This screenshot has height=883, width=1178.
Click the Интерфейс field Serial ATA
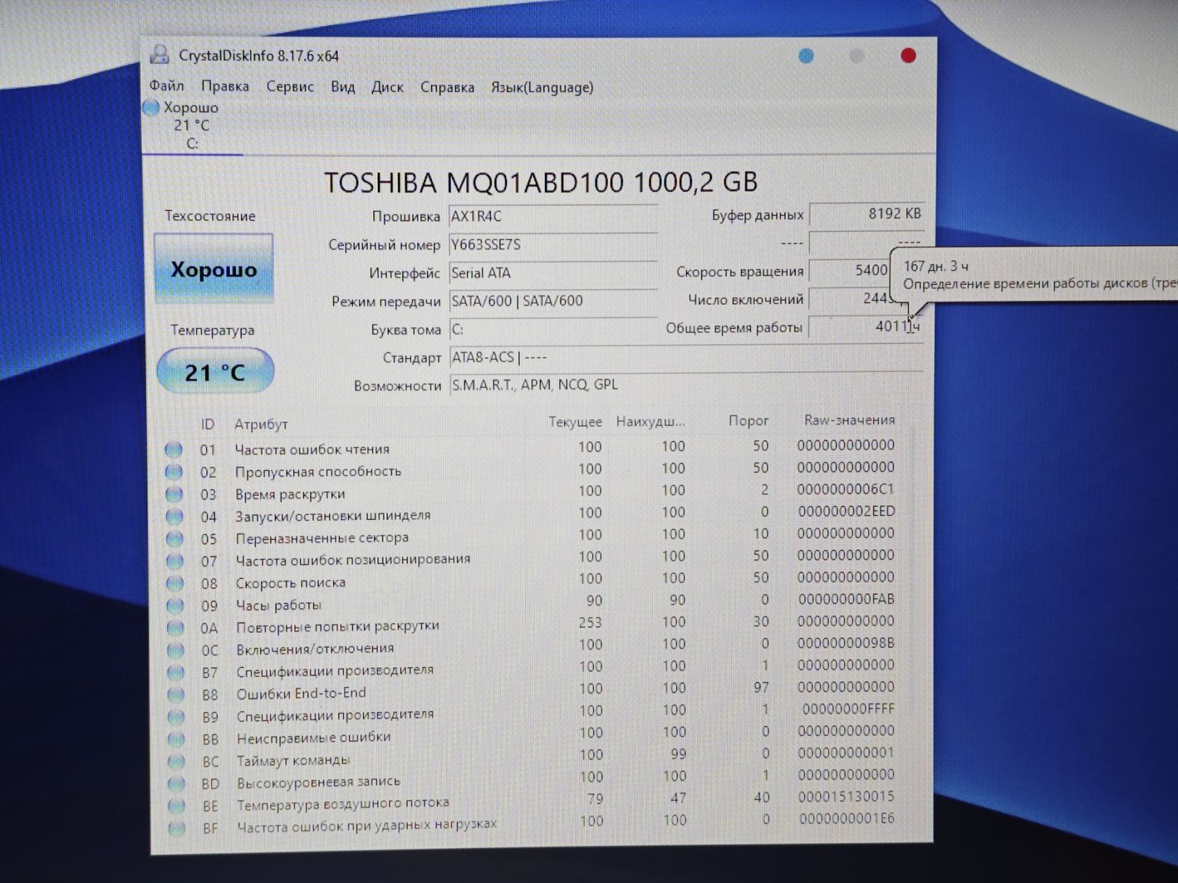[553, 273]
